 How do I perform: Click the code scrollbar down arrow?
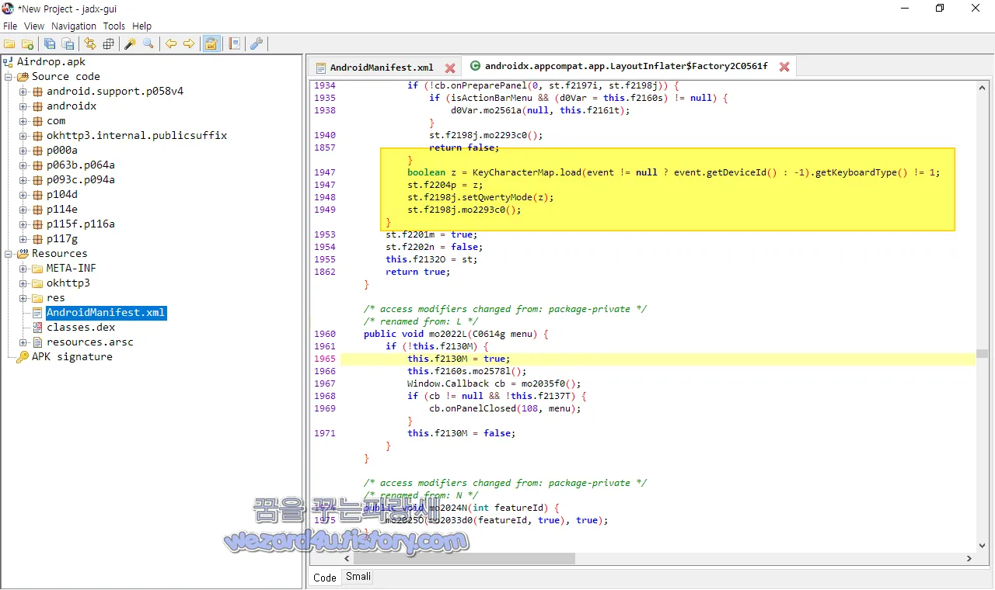coord(982,547)
